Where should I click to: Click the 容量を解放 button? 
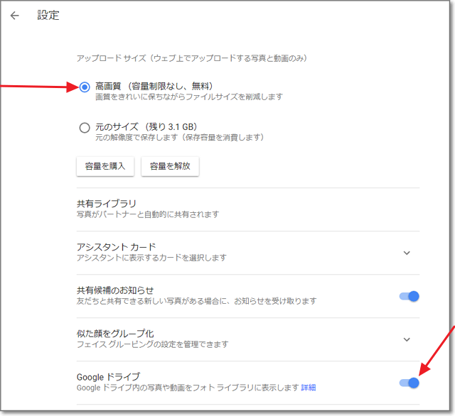point(170,166)
